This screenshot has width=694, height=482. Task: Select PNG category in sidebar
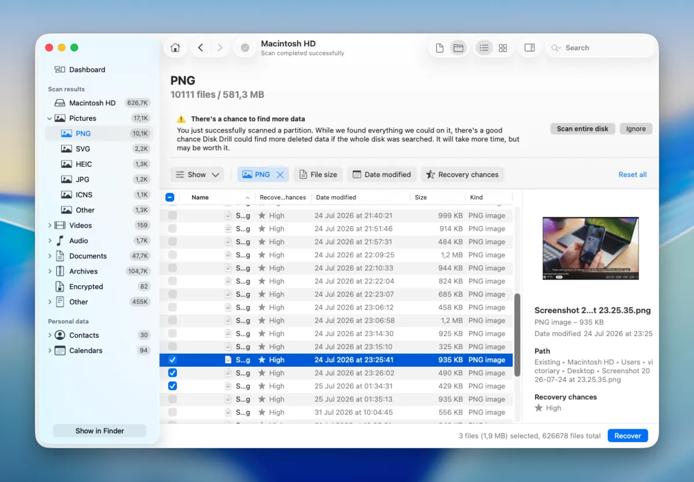(x=99, y=134)
